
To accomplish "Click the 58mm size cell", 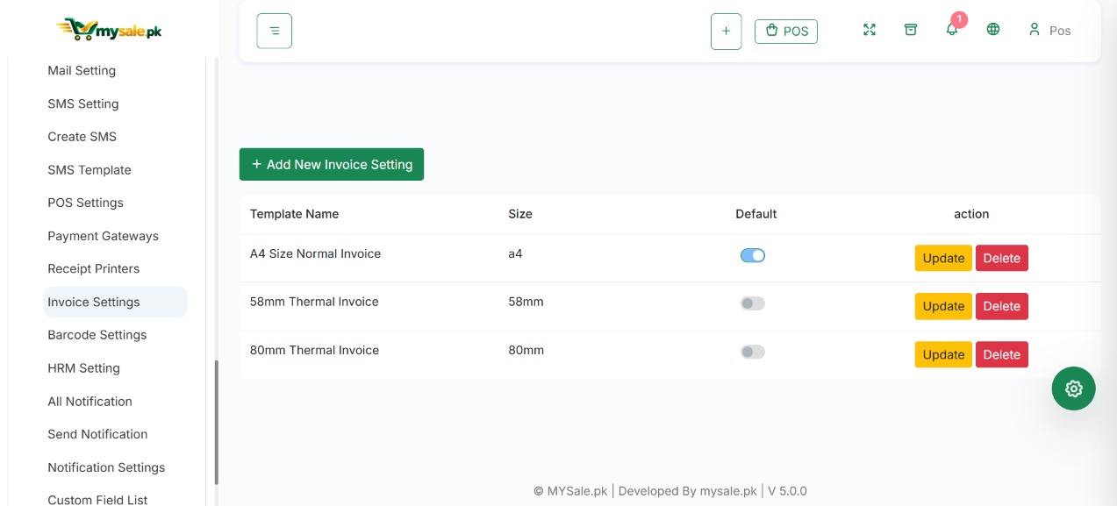I will click(526, 302).
